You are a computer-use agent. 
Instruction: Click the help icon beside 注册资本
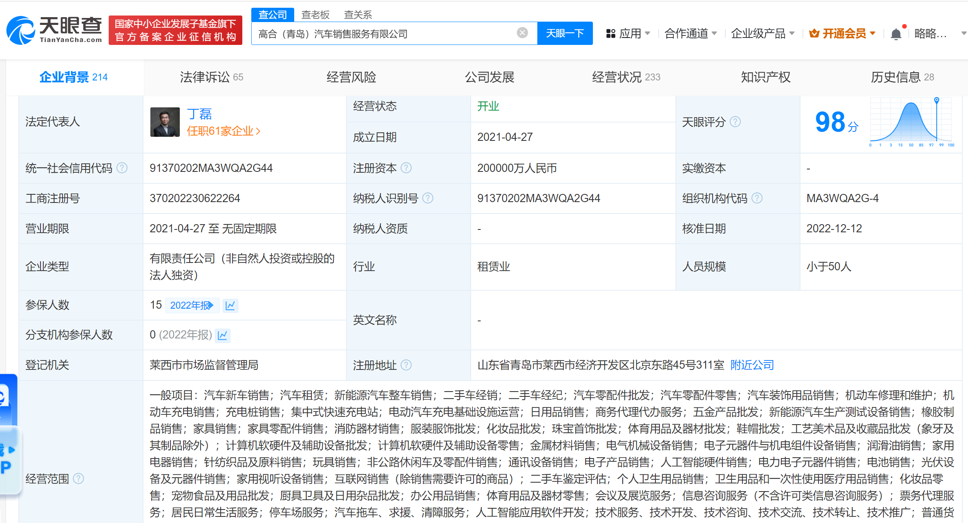tap(406, 168)
